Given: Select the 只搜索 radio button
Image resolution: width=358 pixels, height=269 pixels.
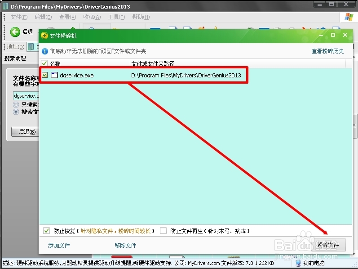Looking at the screenshot, I should click(x=16, y=104).
